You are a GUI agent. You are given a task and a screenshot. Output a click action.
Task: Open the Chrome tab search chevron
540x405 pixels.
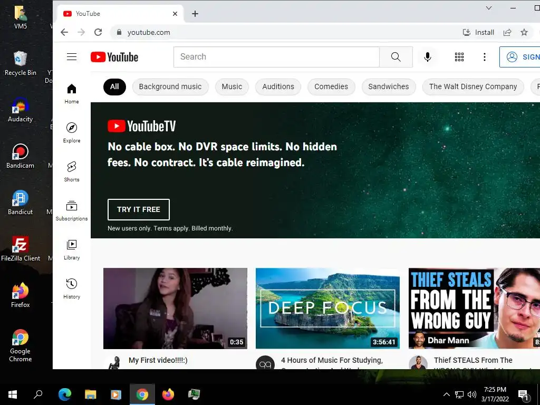pos(489,8)
